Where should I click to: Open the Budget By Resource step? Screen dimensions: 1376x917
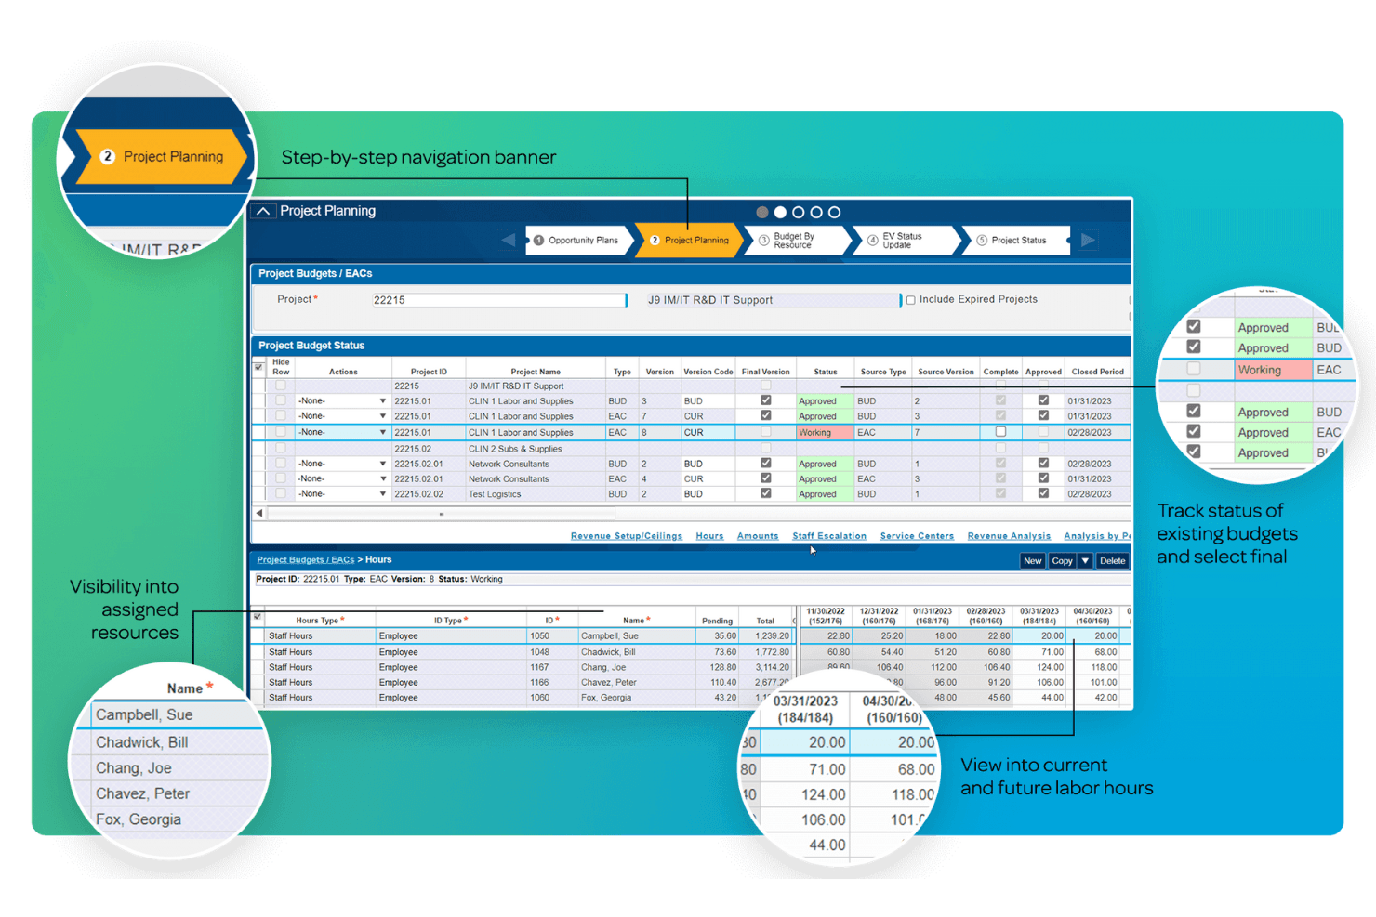796,240
